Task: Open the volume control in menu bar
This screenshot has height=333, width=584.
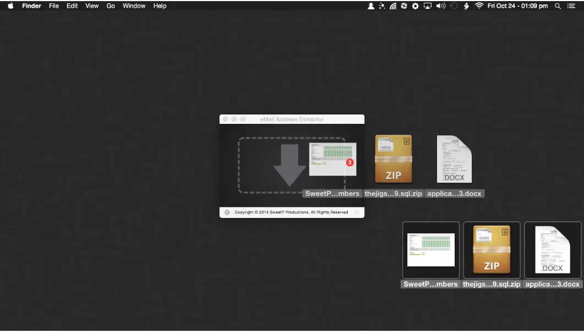Action: (440, 6)
